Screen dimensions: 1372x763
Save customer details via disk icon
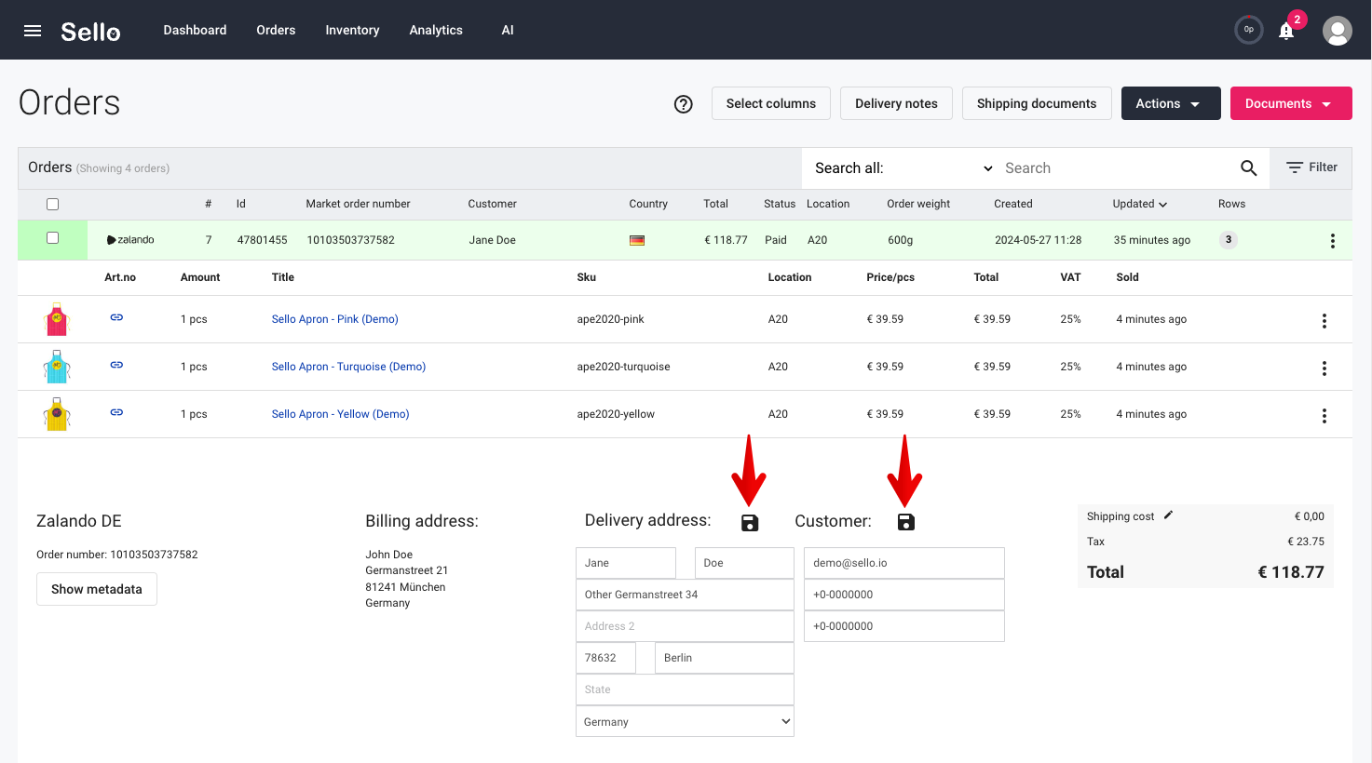(x=906, y=522)
